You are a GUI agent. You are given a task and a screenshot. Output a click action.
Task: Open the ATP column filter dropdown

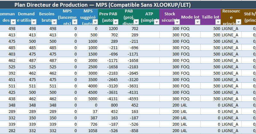click(x=156, y=22)
